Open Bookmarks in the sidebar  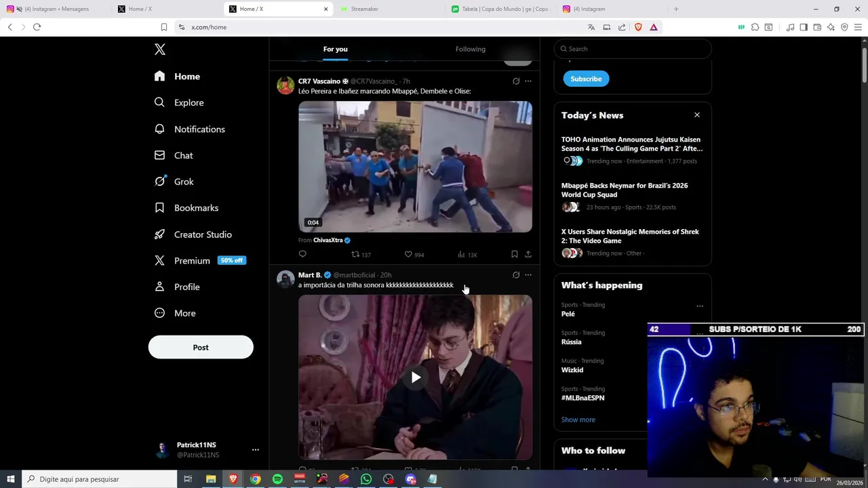[x=186, y=208]
